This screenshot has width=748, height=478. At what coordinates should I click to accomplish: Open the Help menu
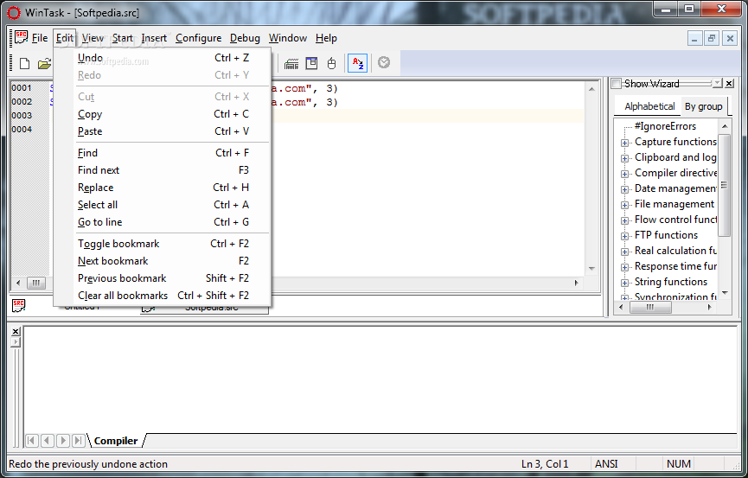326,38
